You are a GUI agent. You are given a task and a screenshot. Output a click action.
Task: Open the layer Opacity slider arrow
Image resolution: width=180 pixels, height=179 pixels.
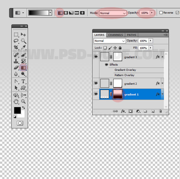click(x=150, y=41)
